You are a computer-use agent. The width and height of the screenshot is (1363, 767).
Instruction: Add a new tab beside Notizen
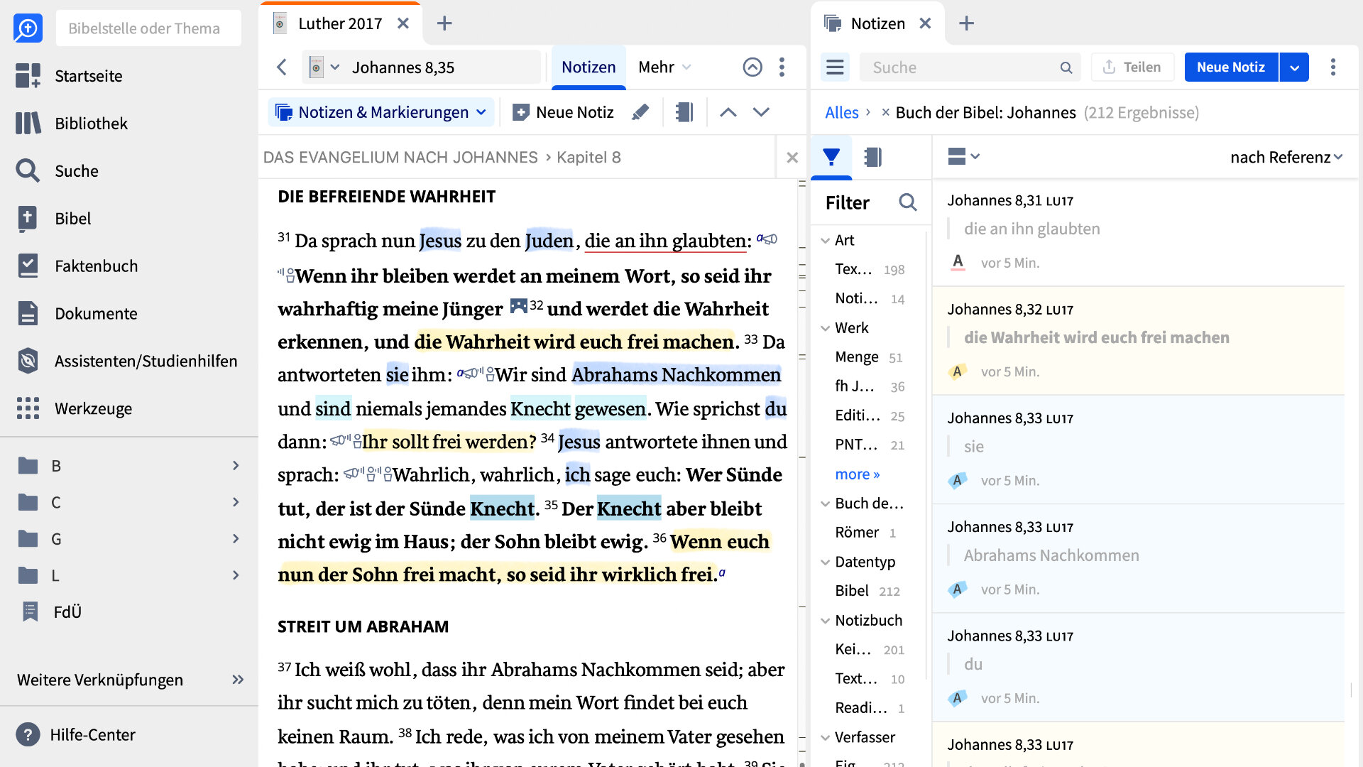966,23
